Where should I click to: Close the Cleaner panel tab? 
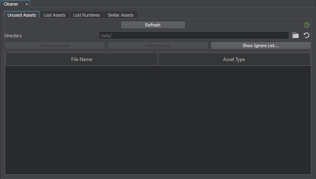tap(26, 4)
